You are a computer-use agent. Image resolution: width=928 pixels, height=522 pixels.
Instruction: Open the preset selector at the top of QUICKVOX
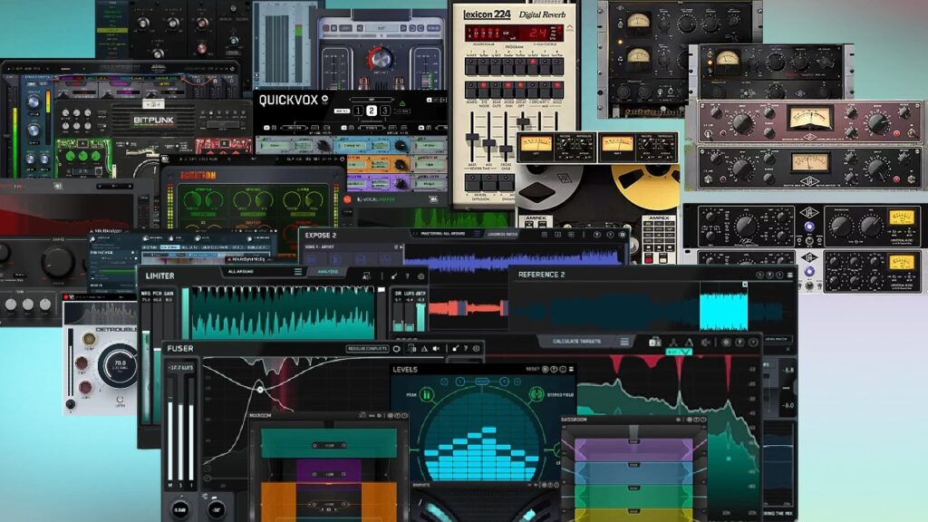click(x=372, y=99)
